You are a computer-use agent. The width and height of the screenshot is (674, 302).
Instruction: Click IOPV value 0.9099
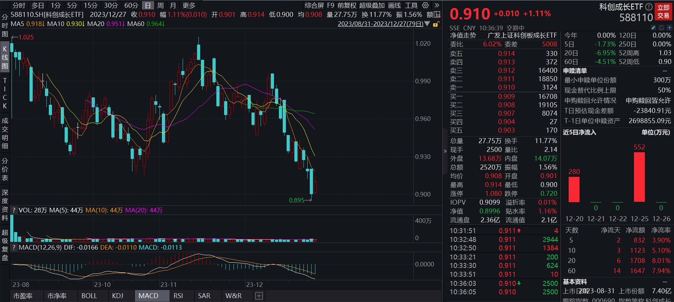490,202
